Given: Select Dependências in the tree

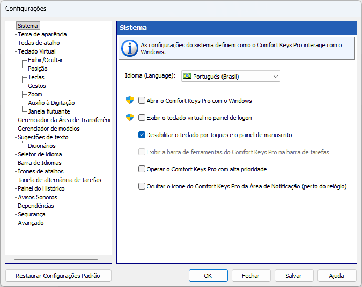Looking at the screenshot, I should [36, 206].
